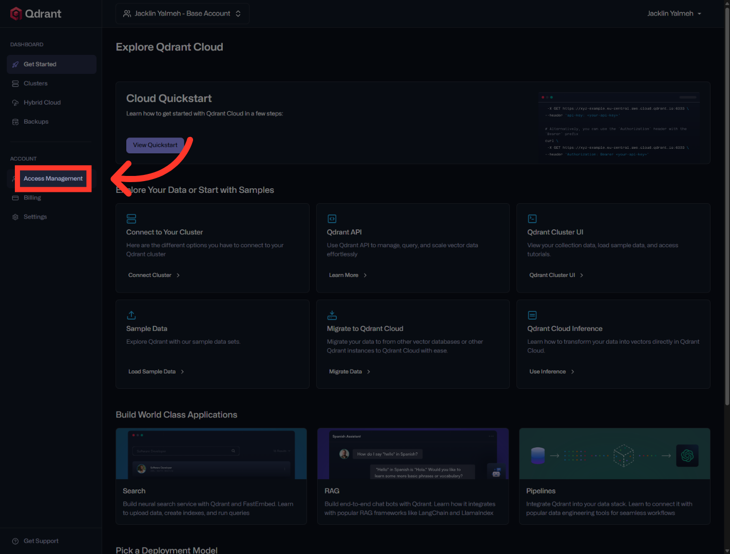
Task: Click the Cloud Quickstart heading
Action: tap(169, 98)
